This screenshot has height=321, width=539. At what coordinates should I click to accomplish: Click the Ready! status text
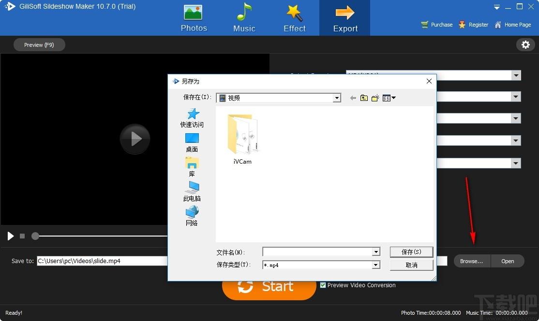(14, 313)
